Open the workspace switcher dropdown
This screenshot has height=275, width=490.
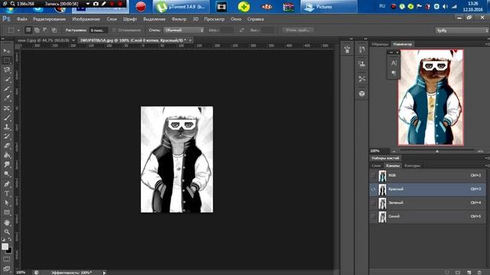point(462,31)
